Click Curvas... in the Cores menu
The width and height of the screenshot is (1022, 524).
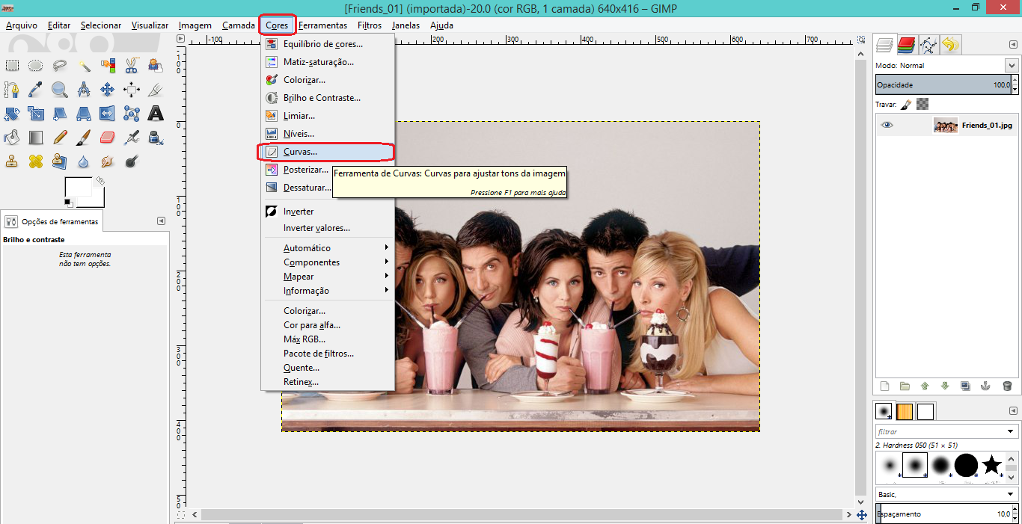pyautogui.click(x=300, y=152)
